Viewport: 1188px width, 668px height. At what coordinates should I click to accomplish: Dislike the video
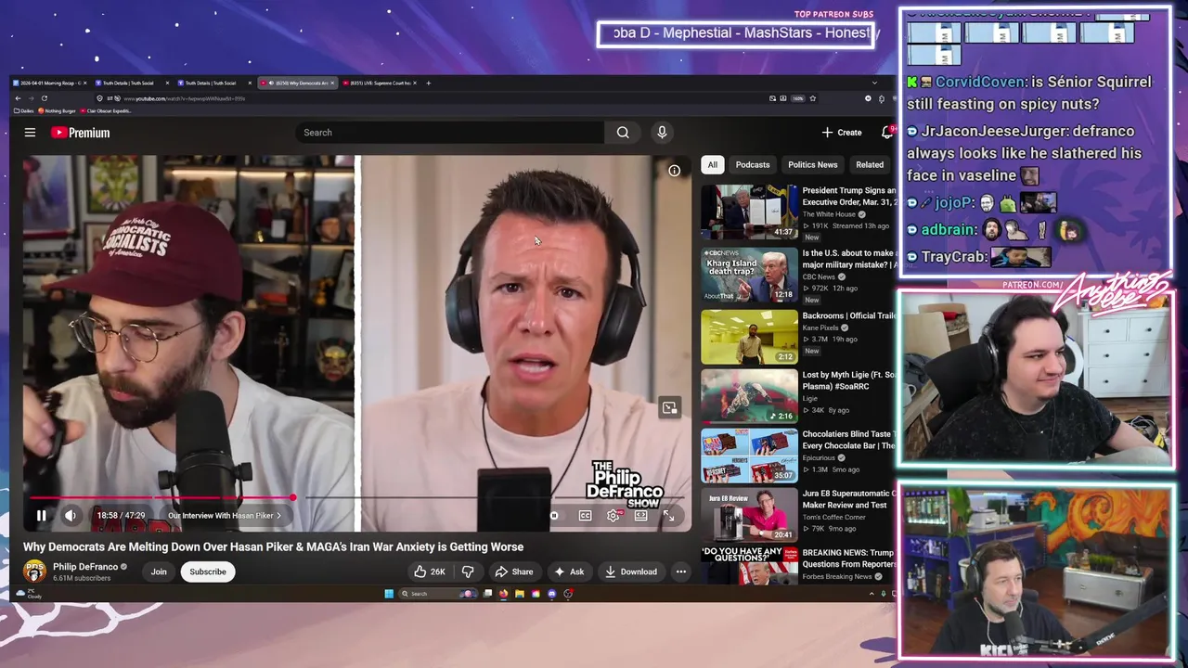click(x=468, y=572)
